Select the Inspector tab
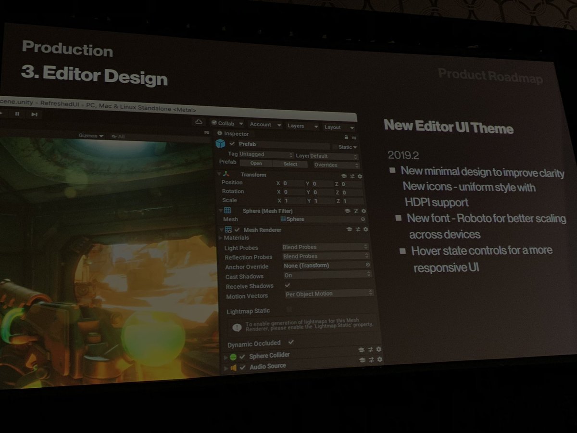This screenshot has height=433, width=577. [x=233, y=134]
